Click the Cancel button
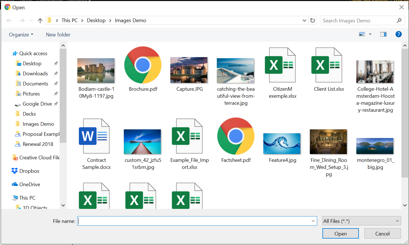This screenshot has width=409, height=245. point(382,234)
